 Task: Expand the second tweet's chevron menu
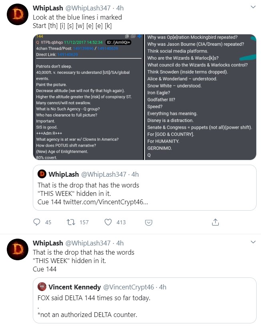click(x=253, y=242)
